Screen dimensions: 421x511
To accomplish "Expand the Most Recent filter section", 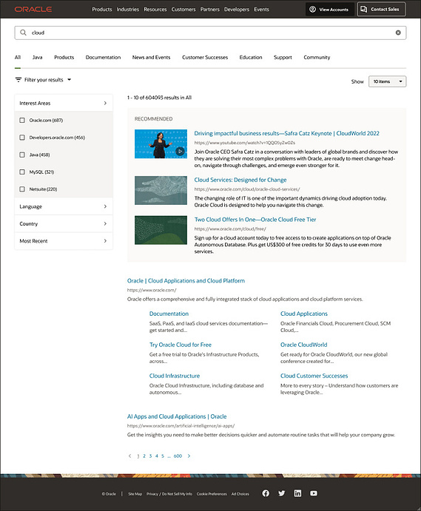I will click(x=64, y=241).
